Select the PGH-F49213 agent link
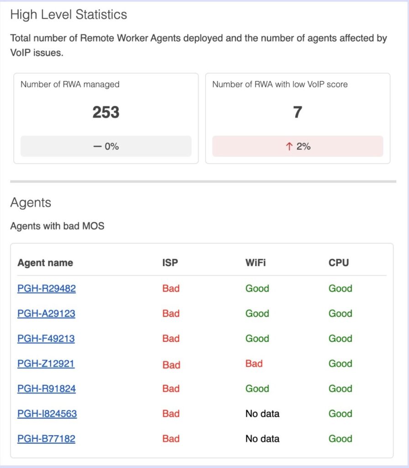Image resolution: width=409 pixels, height=468 pixels. [46, 339]
